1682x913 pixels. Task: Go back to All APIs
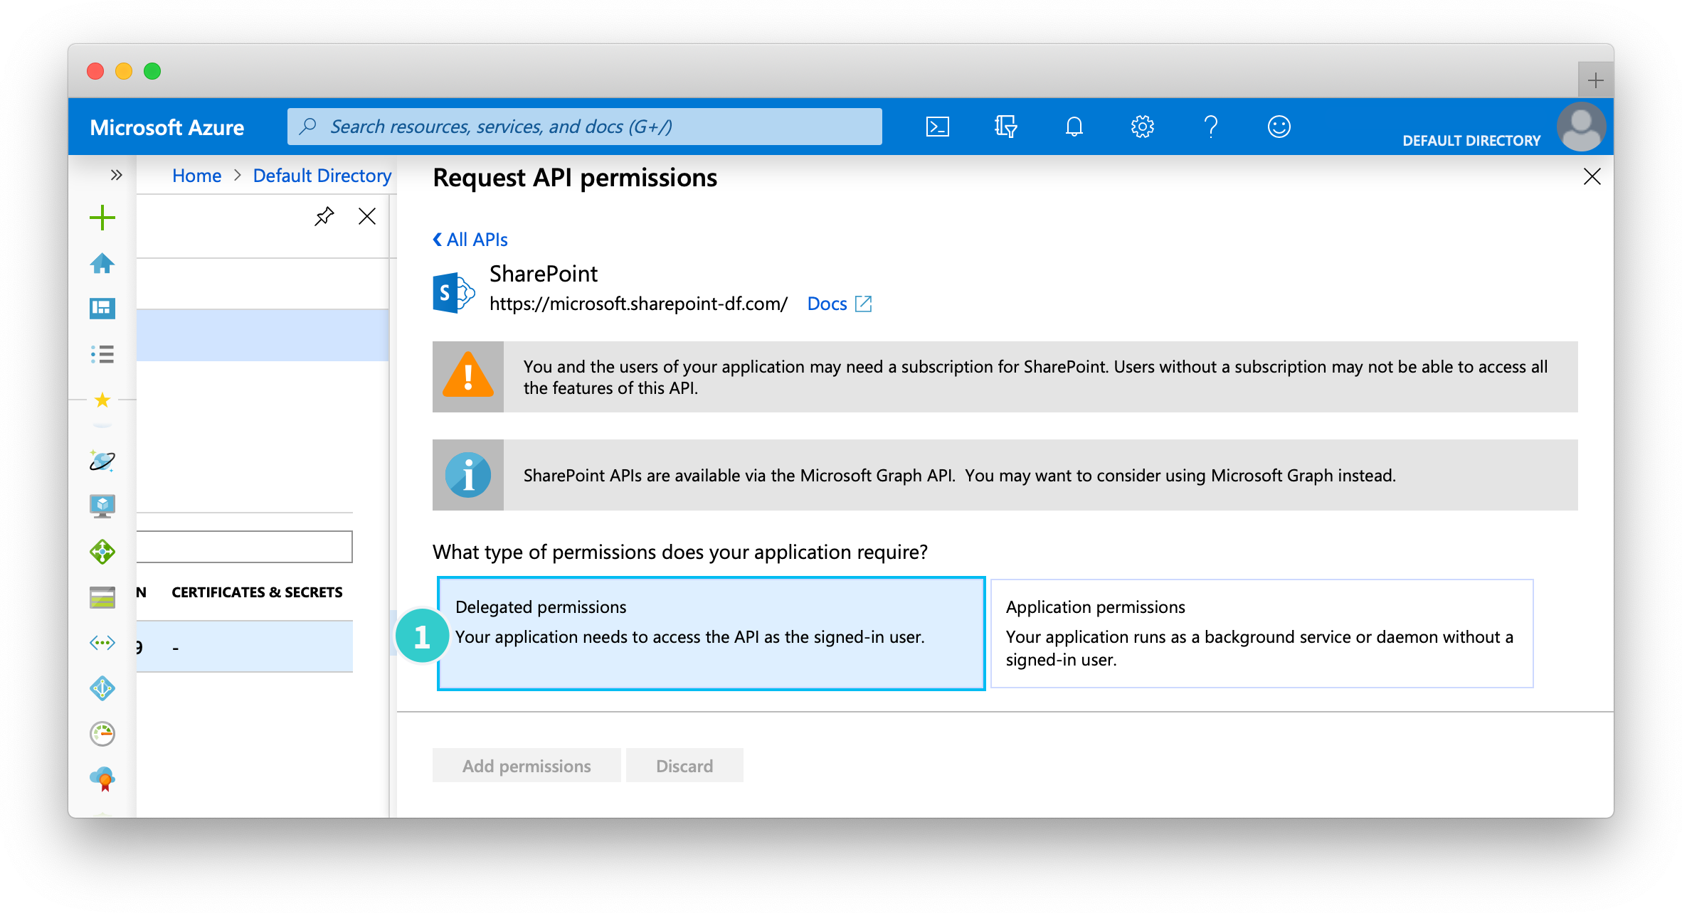coord(470,240)
